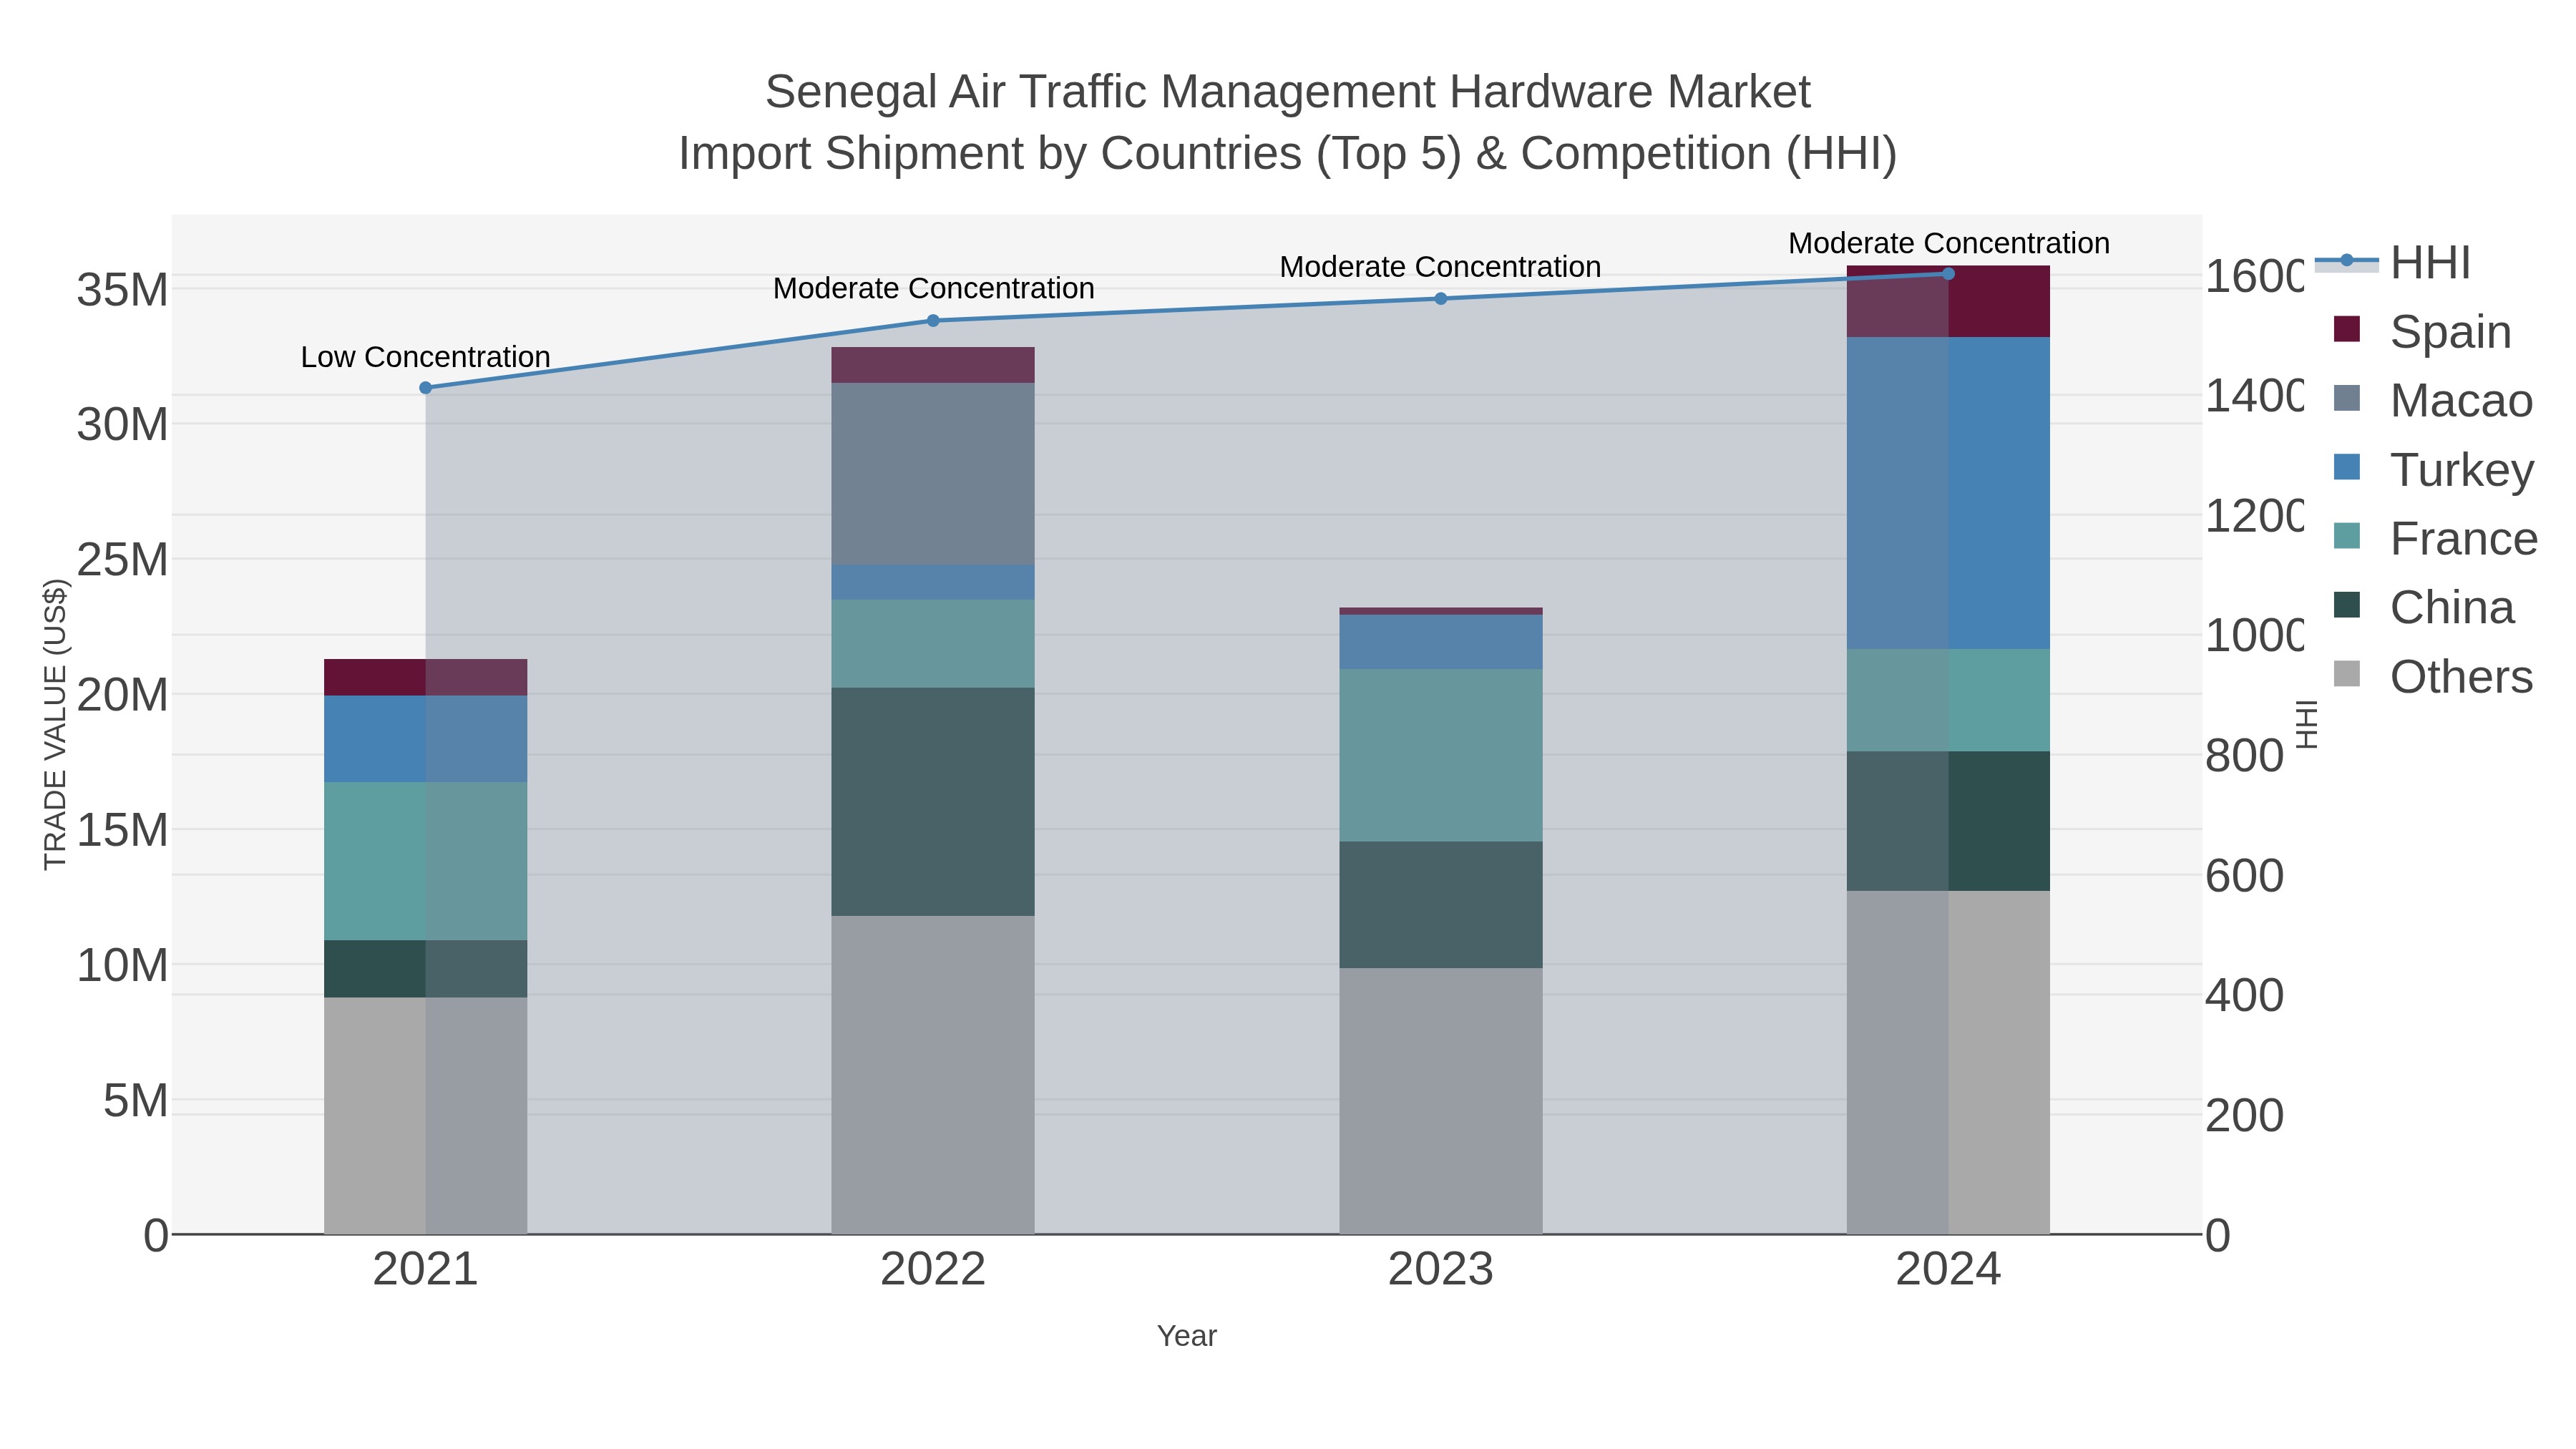Toggle the France legend label
The height and width of the screenshot is (1449, 2576).
point(2464,539)
